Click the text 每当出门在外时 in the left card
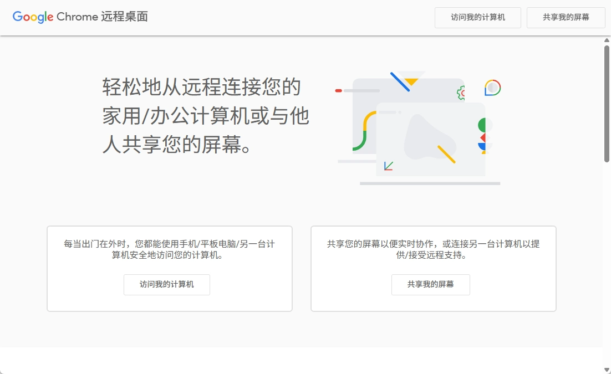 (95, 244)
